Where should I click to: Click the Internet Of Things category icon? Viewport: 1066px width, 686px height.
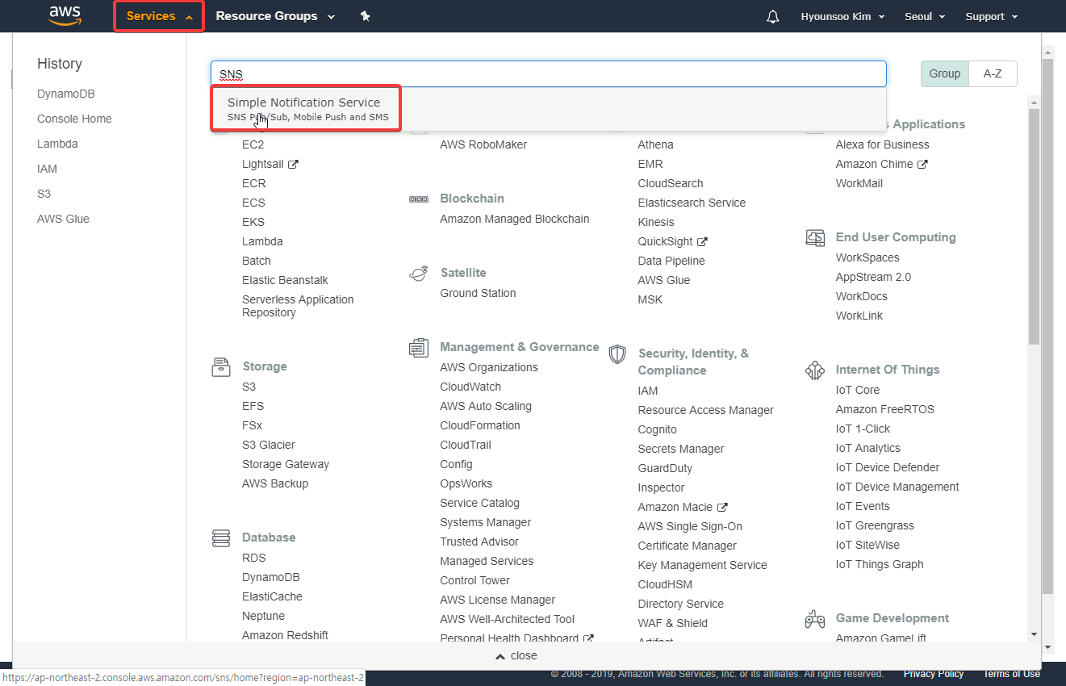click(x=815, y=370)
